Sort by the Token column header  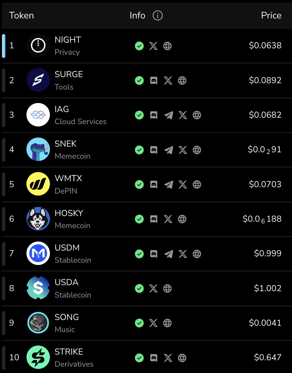pyautogui.click(x=21, y=15)
